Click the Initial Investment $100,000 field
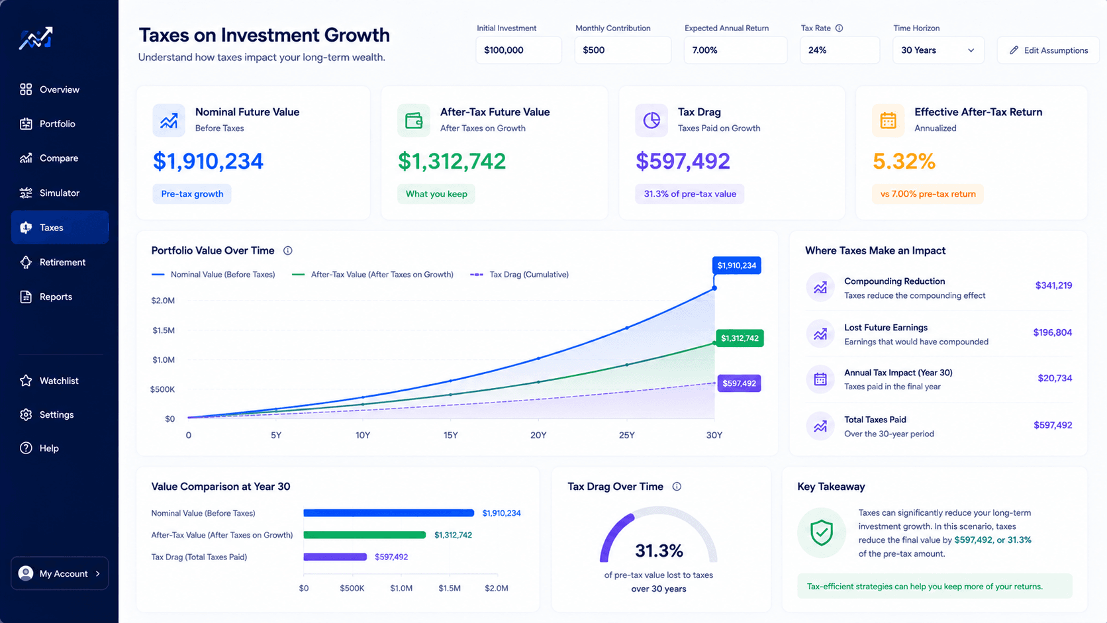Image resolution: width=1107 pixels, height=623 pixels. [x=519, y=50]
